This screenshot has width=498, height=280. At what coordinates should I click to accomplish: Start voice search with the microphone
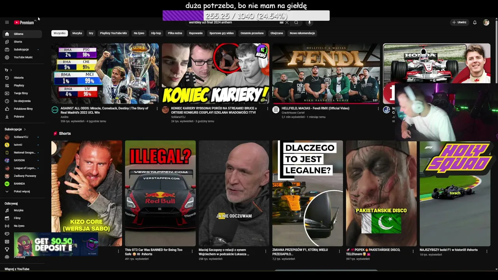309,23
